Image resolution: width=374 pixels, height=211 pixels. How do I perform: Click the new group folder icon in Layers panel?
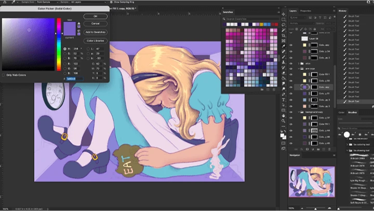[x=318, y=149]
